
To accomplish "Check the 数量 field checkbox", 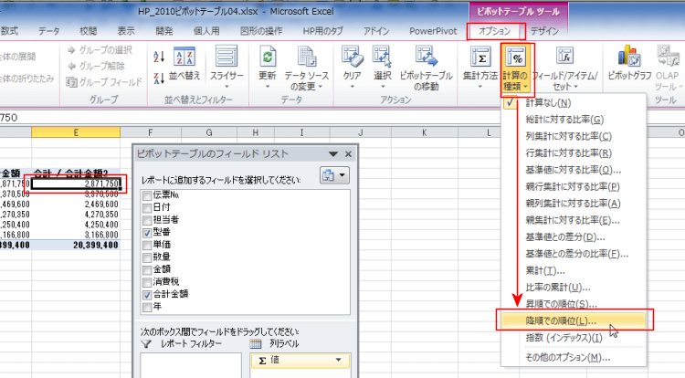I will (147, 257).
